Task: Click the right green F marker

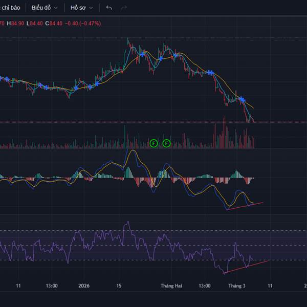Action: tap(166, 143)
